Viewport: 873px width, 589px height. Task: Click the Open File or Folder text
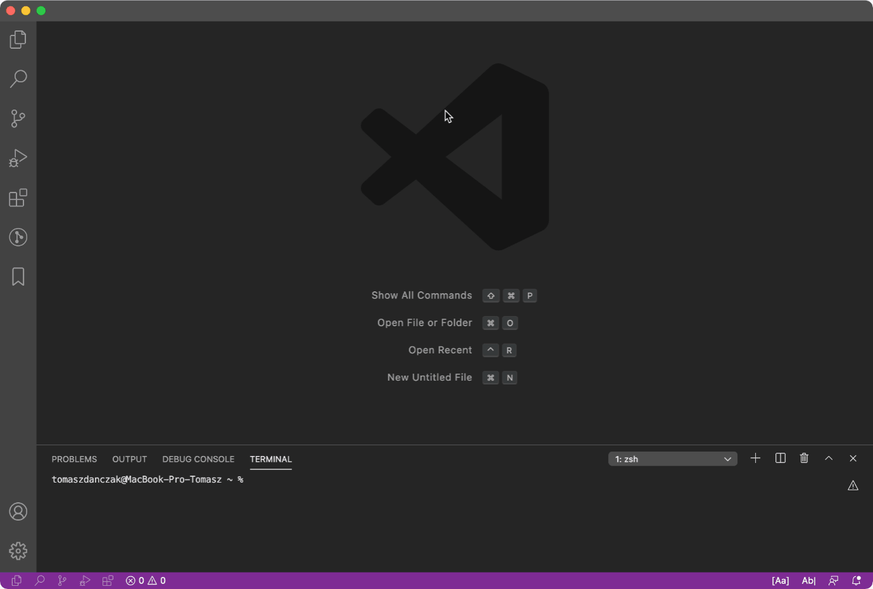click(425, 323)
